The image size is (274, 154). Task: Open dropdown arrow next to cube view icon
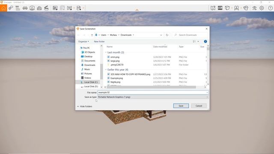tap(232, 8)
